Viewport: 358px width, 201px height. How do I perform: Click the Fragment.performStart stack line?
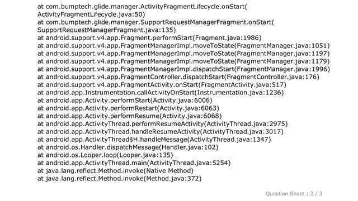tap(149, 38)
